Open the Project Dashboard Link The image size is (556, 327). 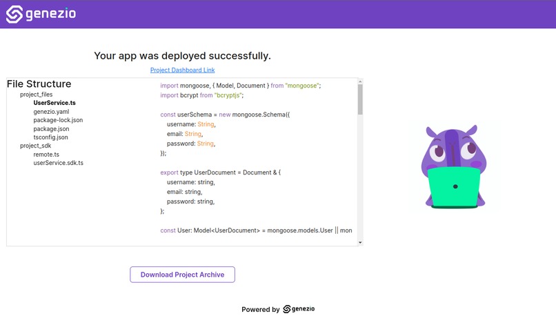click(x=182, y=70)
